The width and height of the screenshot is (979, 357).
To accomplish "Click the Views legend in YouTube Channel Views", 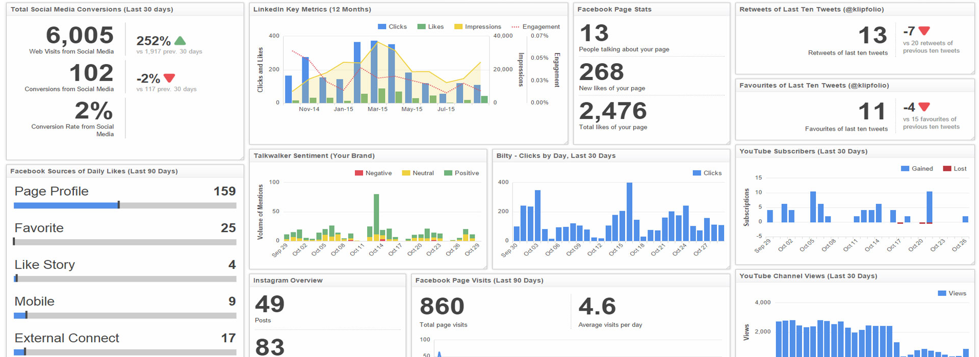I will click(x=952, y=293).
